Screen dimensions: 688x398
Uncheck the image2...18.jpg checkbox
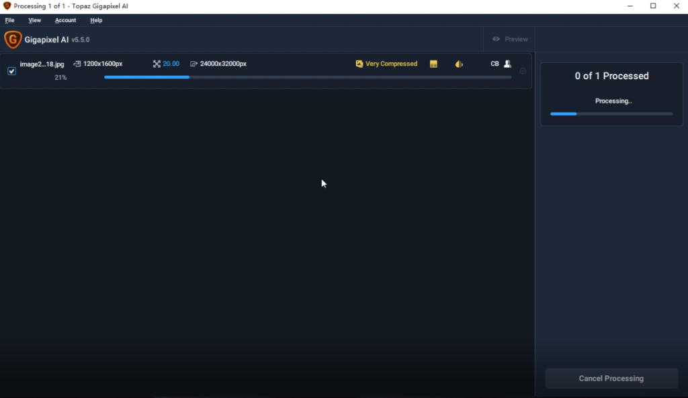tap(12, 71)
